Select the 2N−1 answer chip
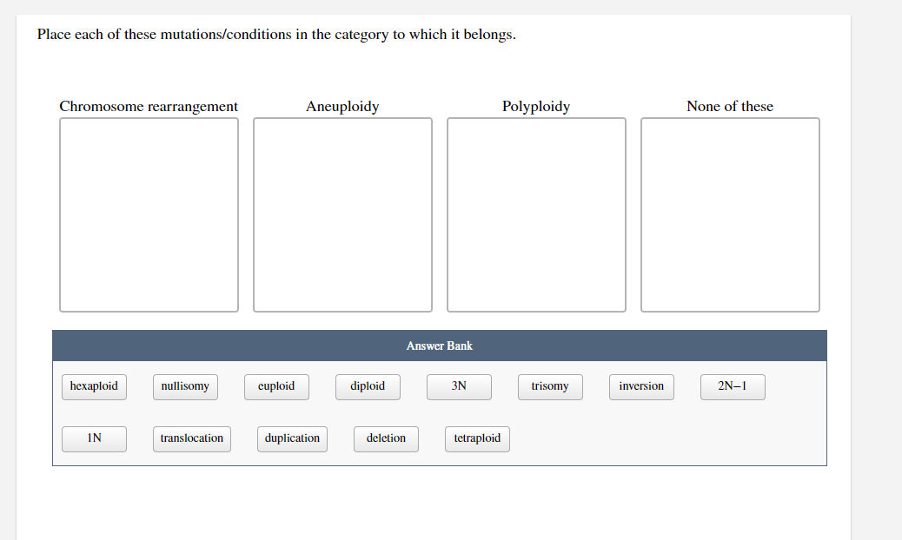The height and width of the screenshot is (540, 902). 733,386
